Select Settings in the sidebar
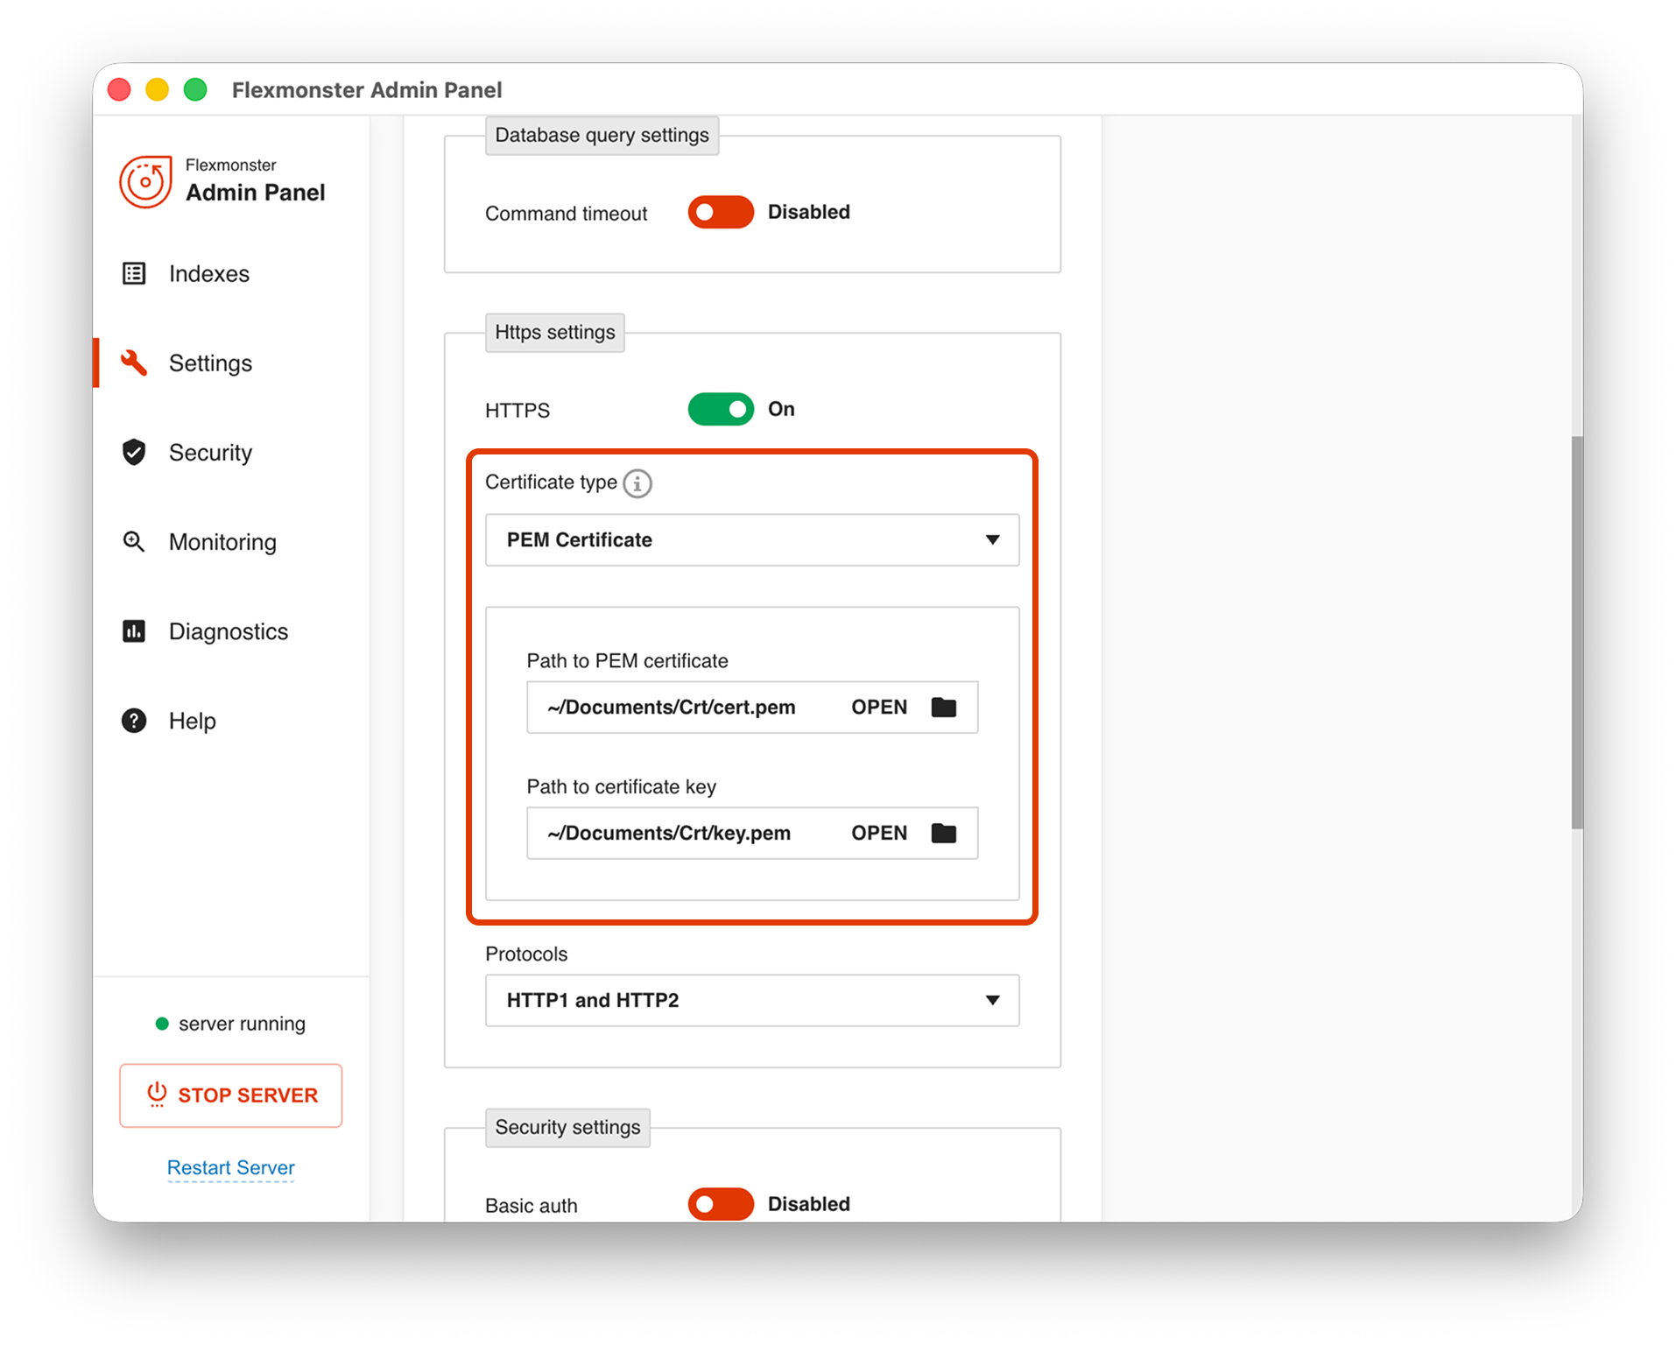The width and height of the screenshot is (1676, 1345). (210, 363)
